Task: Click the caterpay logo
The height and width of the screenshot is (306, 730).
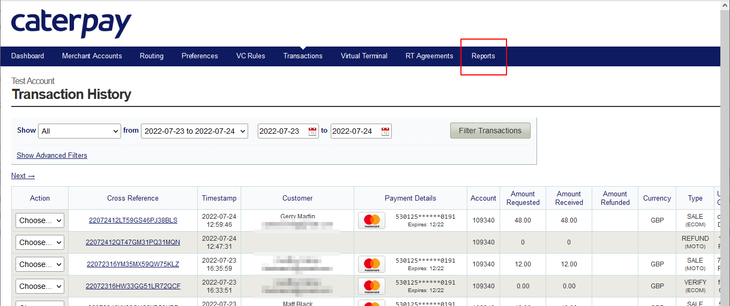Action: point(71,24)
